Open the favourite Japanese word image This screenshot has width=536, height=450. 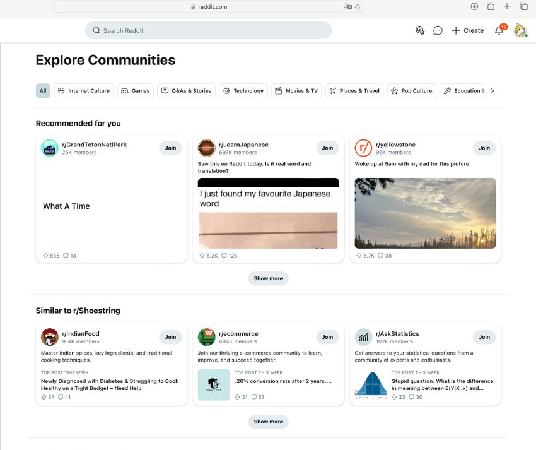[269, 213]
